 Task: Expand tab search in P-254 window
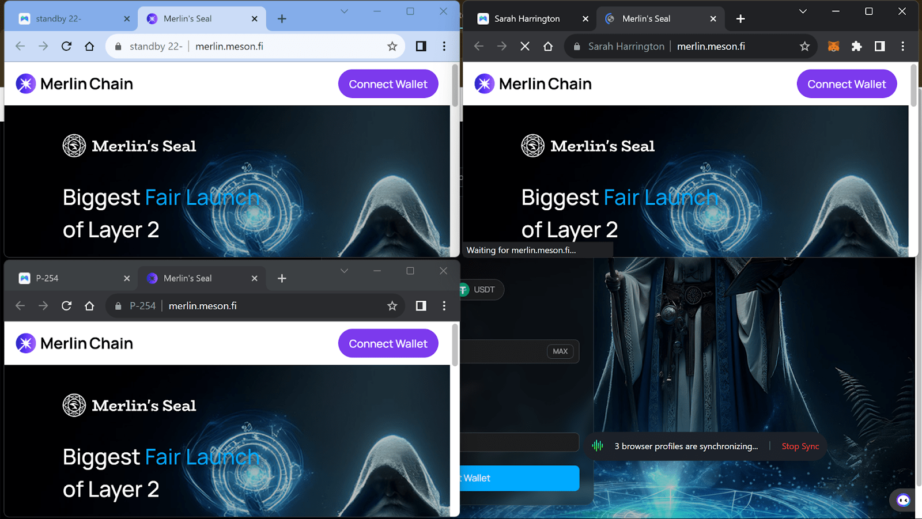point(344,271)
